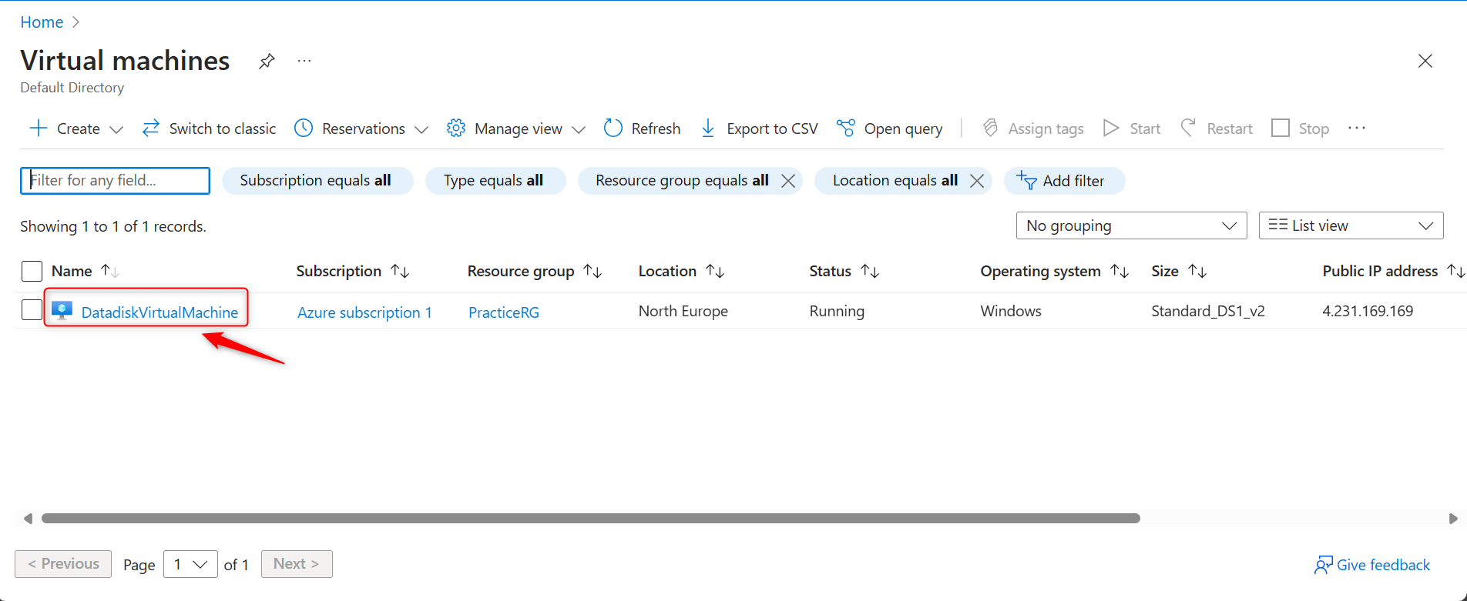The width and height of the screenshot is (1467, 601).
Task: Focus the Filter for any field box
Action: point(115,180)
